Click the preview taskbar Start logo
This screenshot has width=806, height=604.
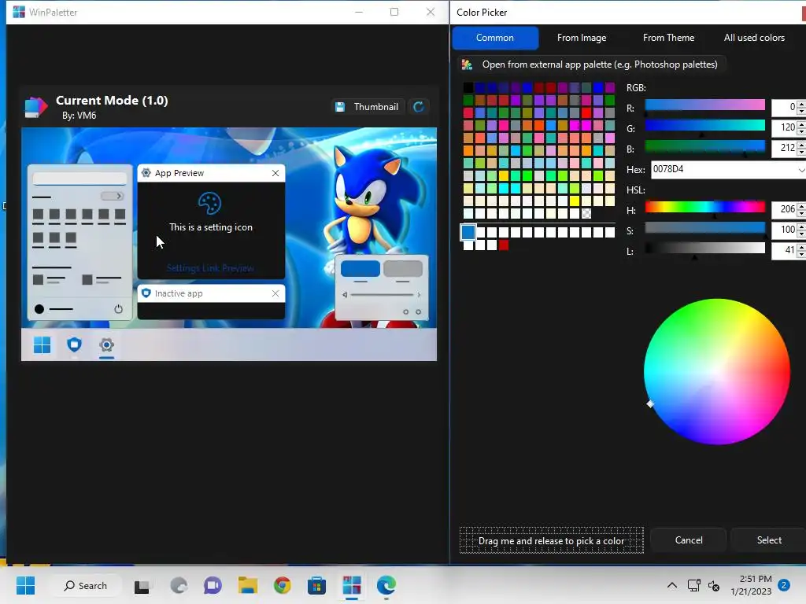click(x=43, y=344)
